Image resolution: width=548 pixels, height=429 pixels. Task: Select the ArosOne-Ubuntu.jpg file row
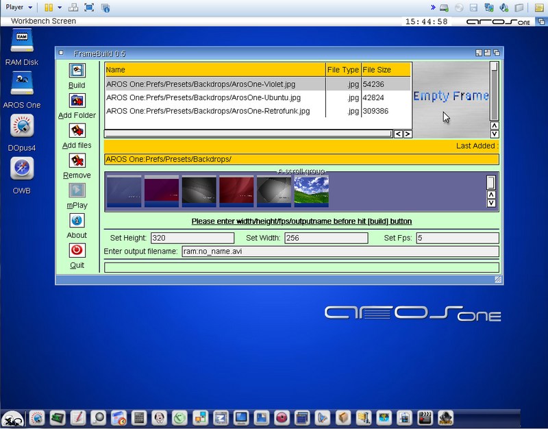point(215,98)
